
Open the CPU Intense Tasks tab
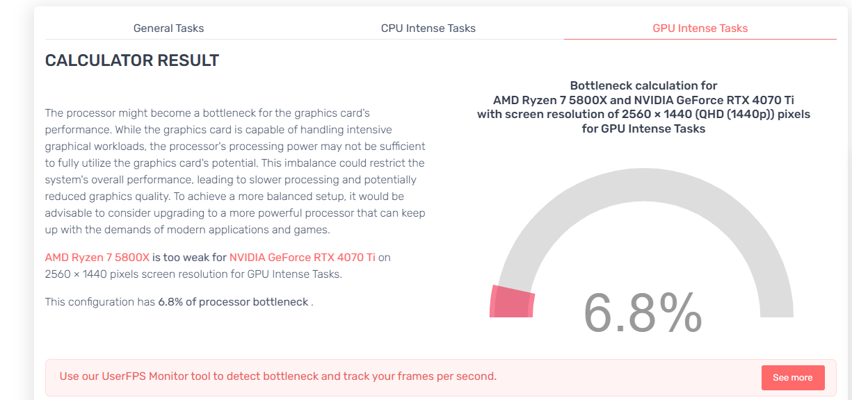coord(428,28)
